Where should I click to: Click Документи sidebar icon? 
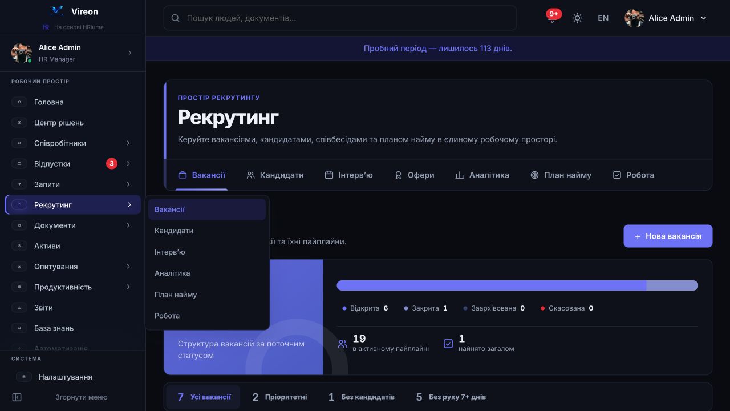(19, 225)
